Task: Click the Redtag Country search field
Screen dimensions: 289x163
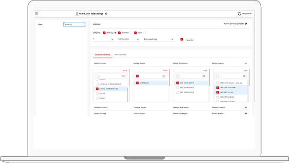Action: pos(113,76)
